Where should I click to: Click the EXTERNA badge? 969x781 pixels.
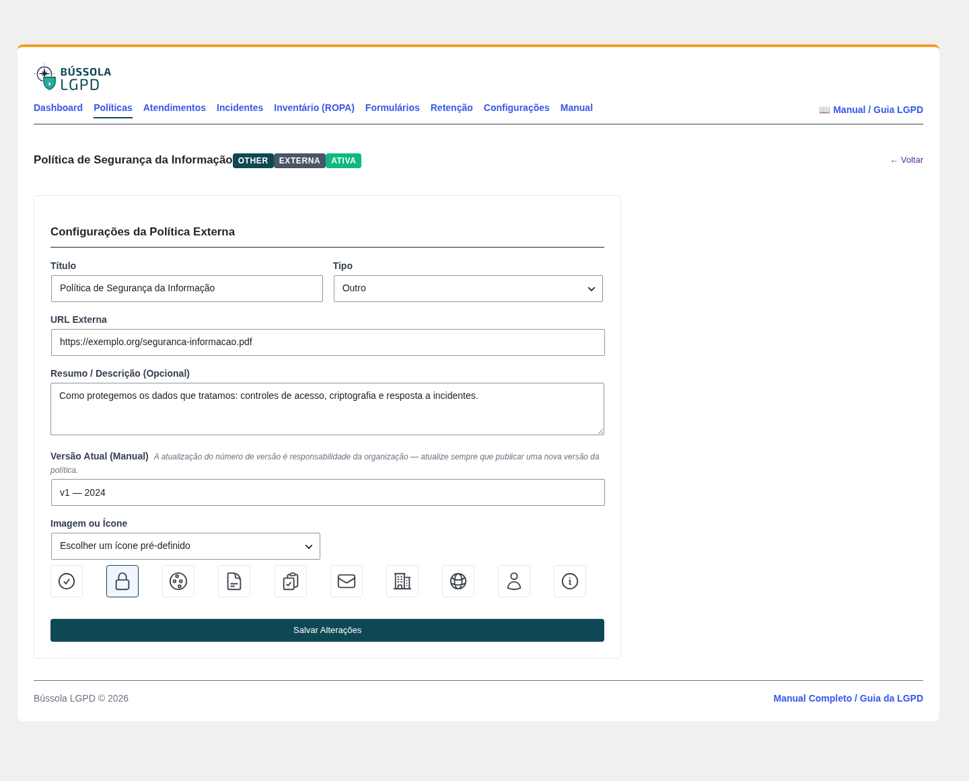pyautogui.click(x=299, y=161)
